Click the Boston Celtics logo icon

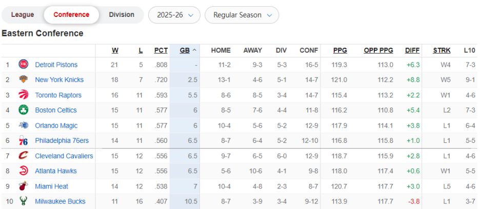coord(24,110)
